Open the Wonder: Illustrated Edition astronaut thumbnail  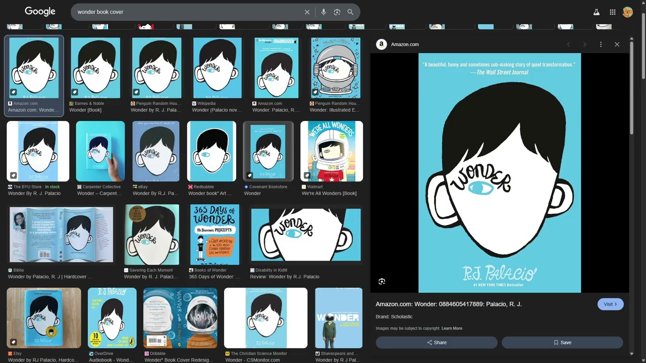[336, 68]
